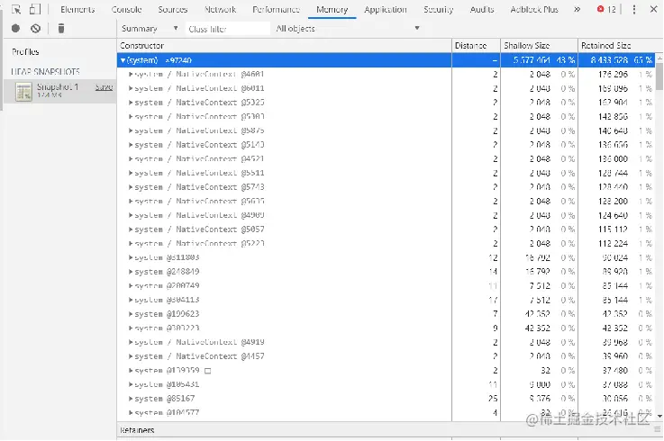
Task: Select the Snapshot 1 profile icon
Action: coord(23,92)
